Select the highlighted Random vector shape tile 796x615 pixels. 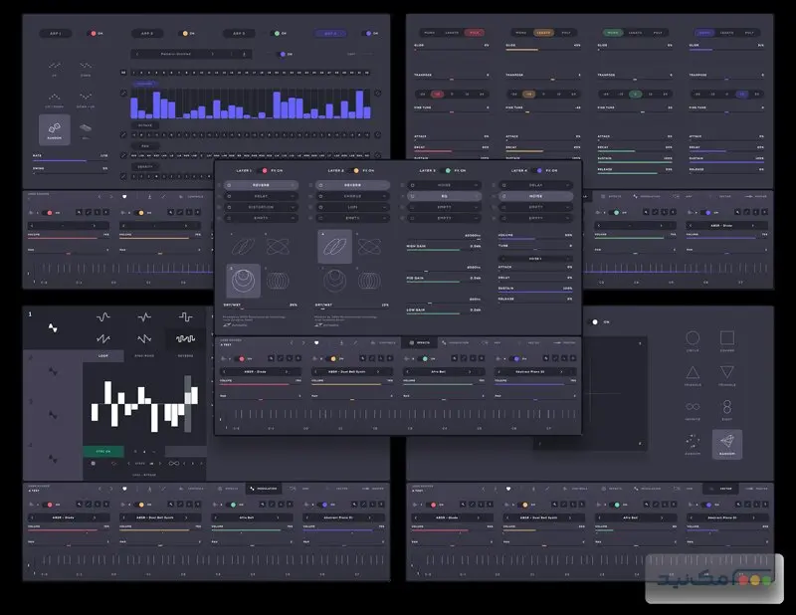727,443
